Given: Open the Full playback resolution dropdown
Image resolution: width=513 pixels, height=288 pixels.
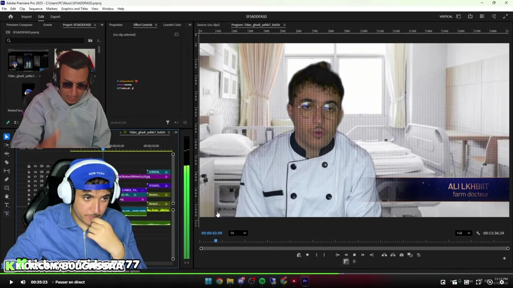Looking at the screenshot, I should [463, 233].
